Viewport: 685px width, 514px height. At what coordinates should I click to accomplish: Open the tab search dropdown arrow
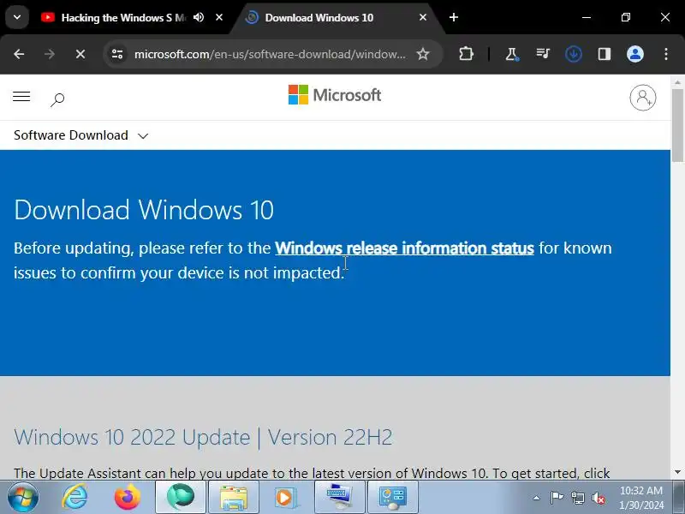pyautogui.click(x=17, y=17)
